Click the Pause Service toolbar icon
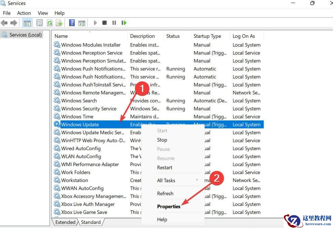The height and width of the screenshot is (228, 333). [114, 22]
